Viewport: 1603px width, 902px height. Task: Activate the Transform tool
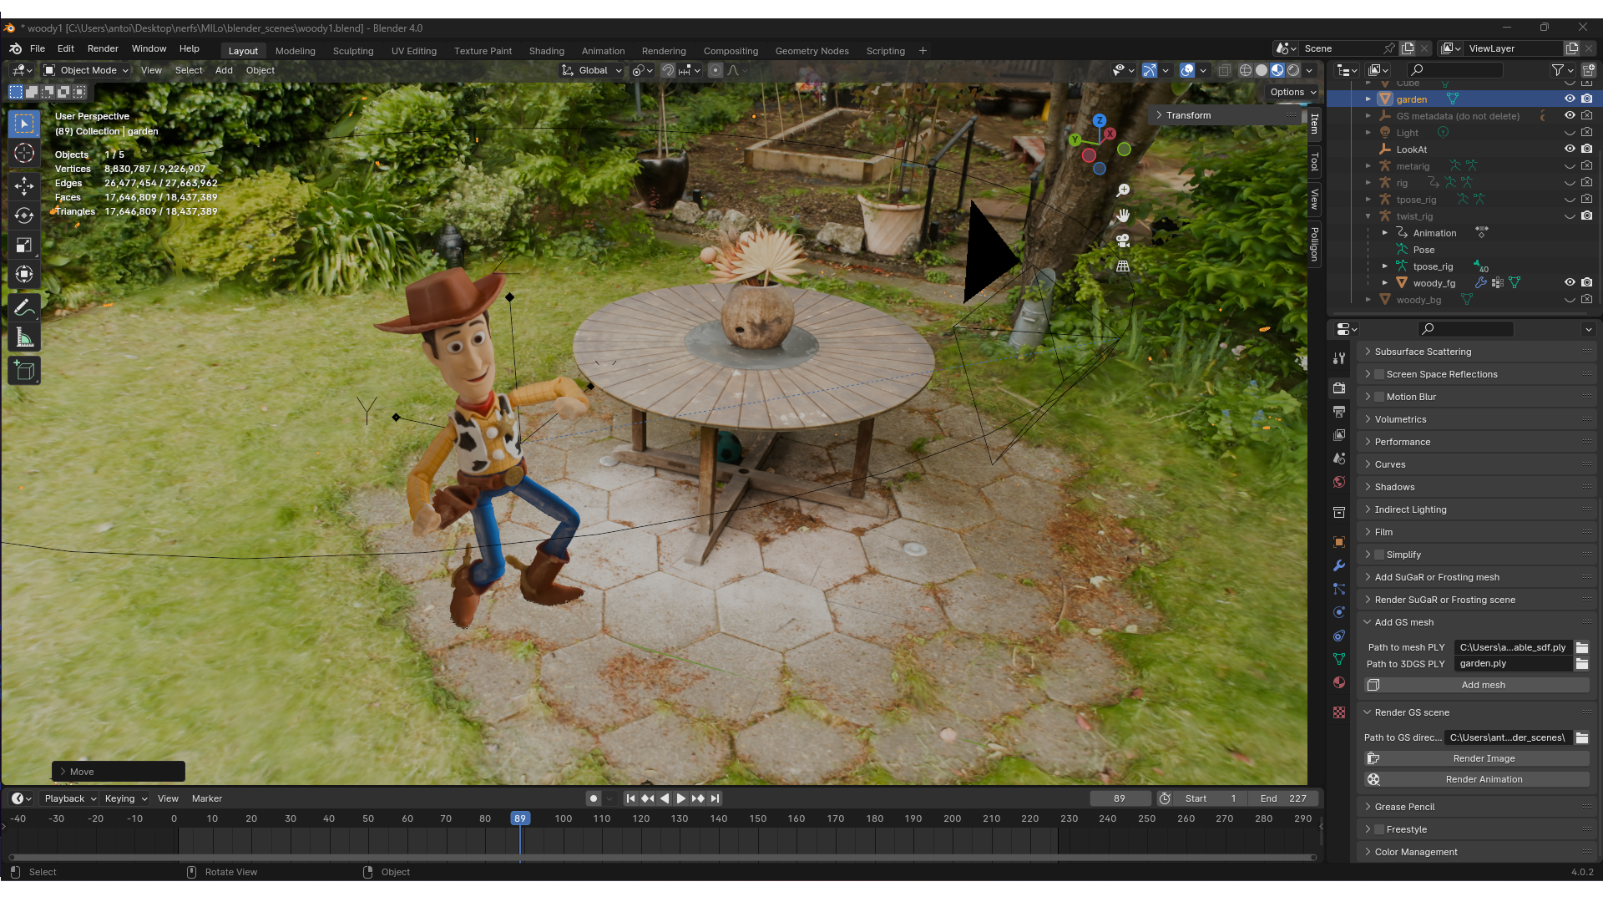24,275
